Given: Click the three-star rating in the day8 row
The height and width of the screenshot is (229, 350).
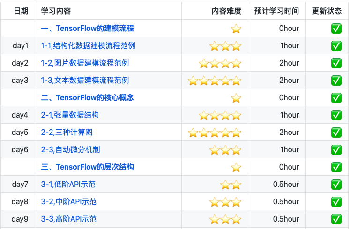Looking at the screenshot, I should tap(225, 202).
